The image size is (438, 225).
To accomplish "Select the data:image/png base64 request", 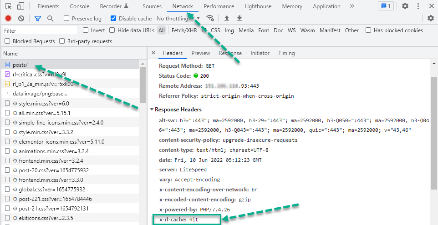I will (x=71, y=94).
